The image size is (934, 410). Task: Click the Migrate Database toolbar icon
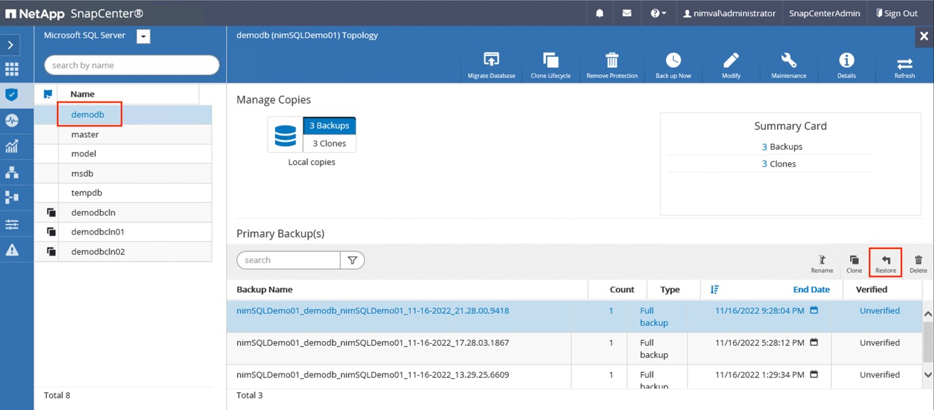click(491, 65)
